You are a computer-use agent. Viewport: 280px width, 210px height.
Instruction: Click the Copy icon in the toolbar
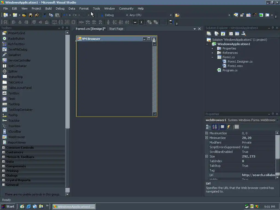tap(51, 15)
